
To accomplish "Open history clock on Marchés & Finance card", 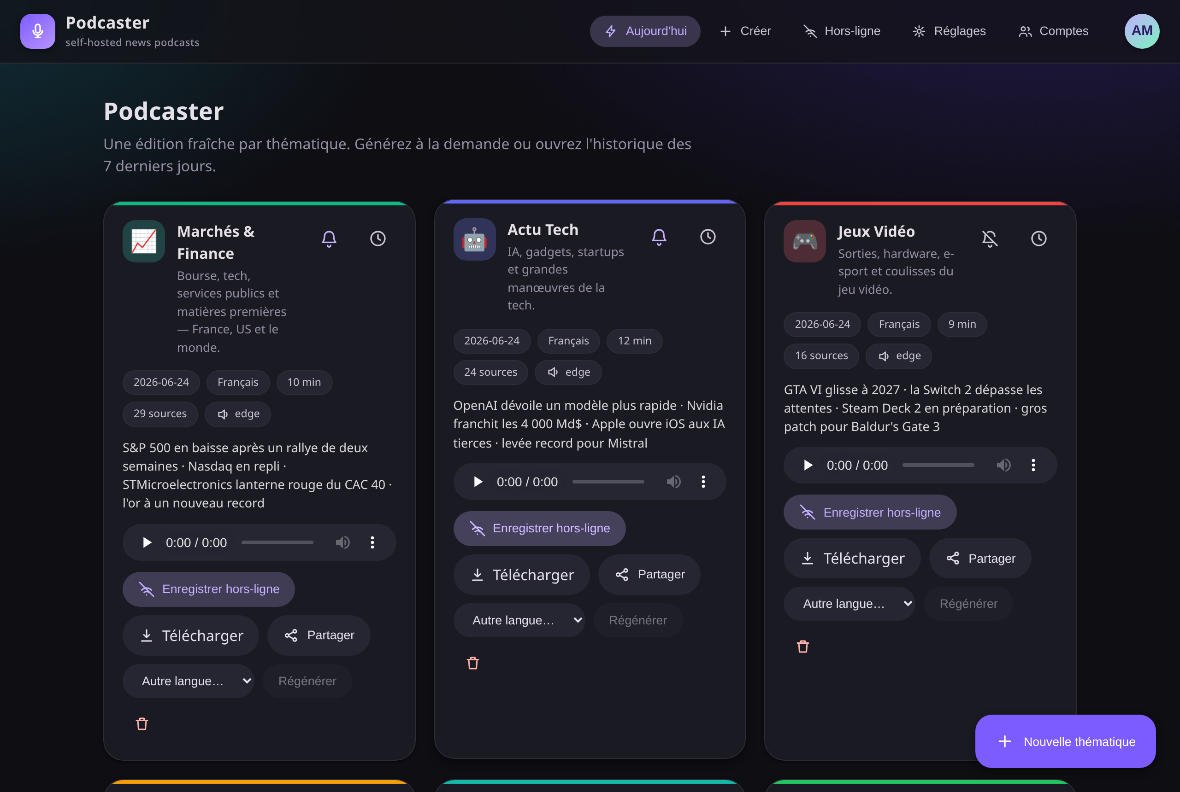I will tap(378, 239).
